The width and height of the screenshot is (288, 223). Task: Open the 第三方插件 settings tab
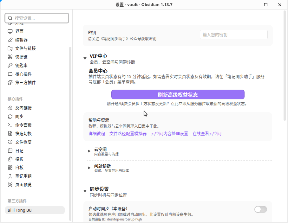coord(35,83)
